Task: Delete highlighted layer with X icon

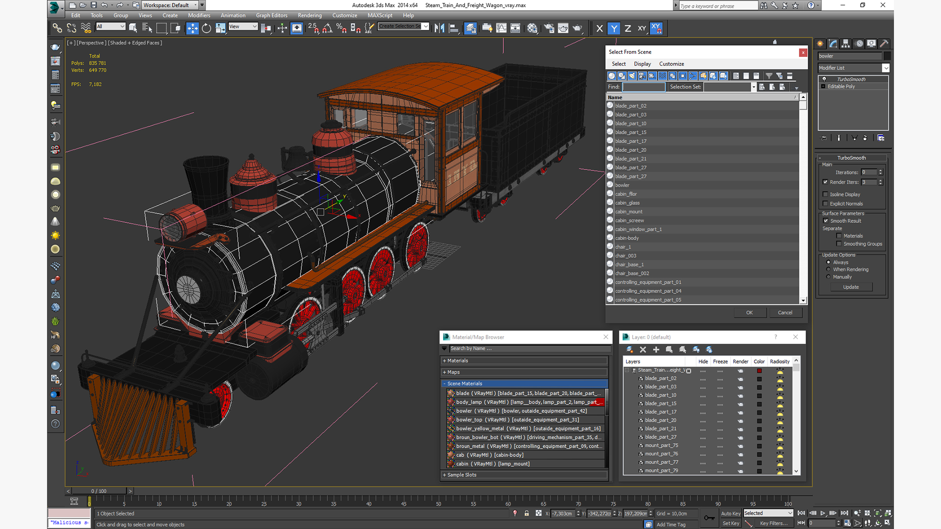Action: point(643,349)
